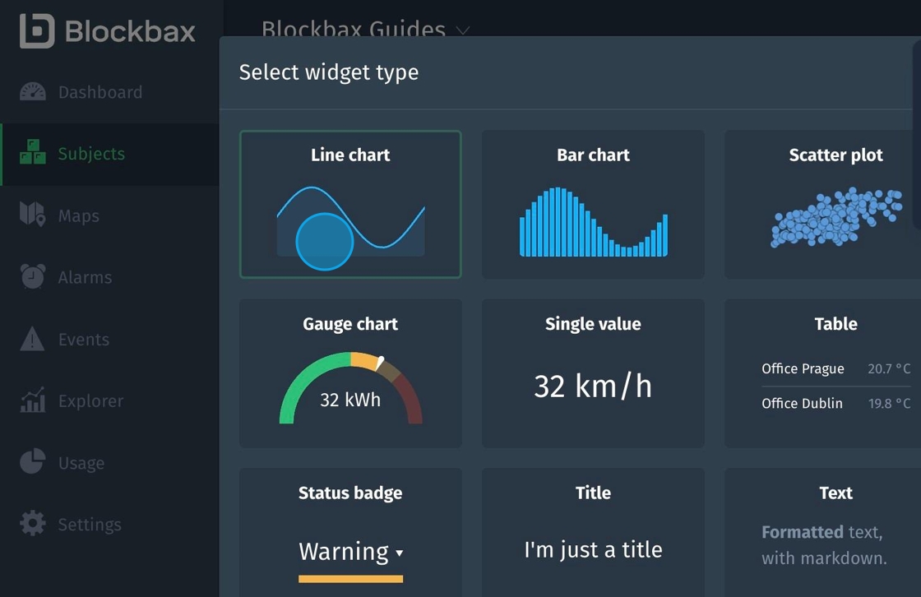Open Maps from the sidebar
This screenshot has height=597, width=921.
pyautogui.click(x=109, y=215)
